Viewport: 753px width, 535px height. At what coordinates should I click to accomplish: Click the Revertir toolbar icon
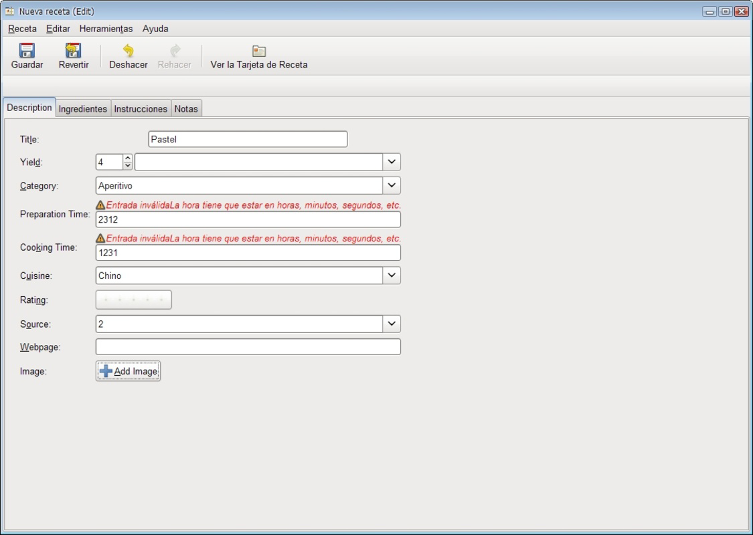click(x=74, y=50)
